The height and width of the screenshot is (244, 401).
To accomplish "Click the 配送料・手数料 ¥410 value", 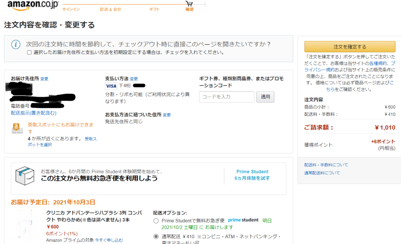I will tap(390, 114).
